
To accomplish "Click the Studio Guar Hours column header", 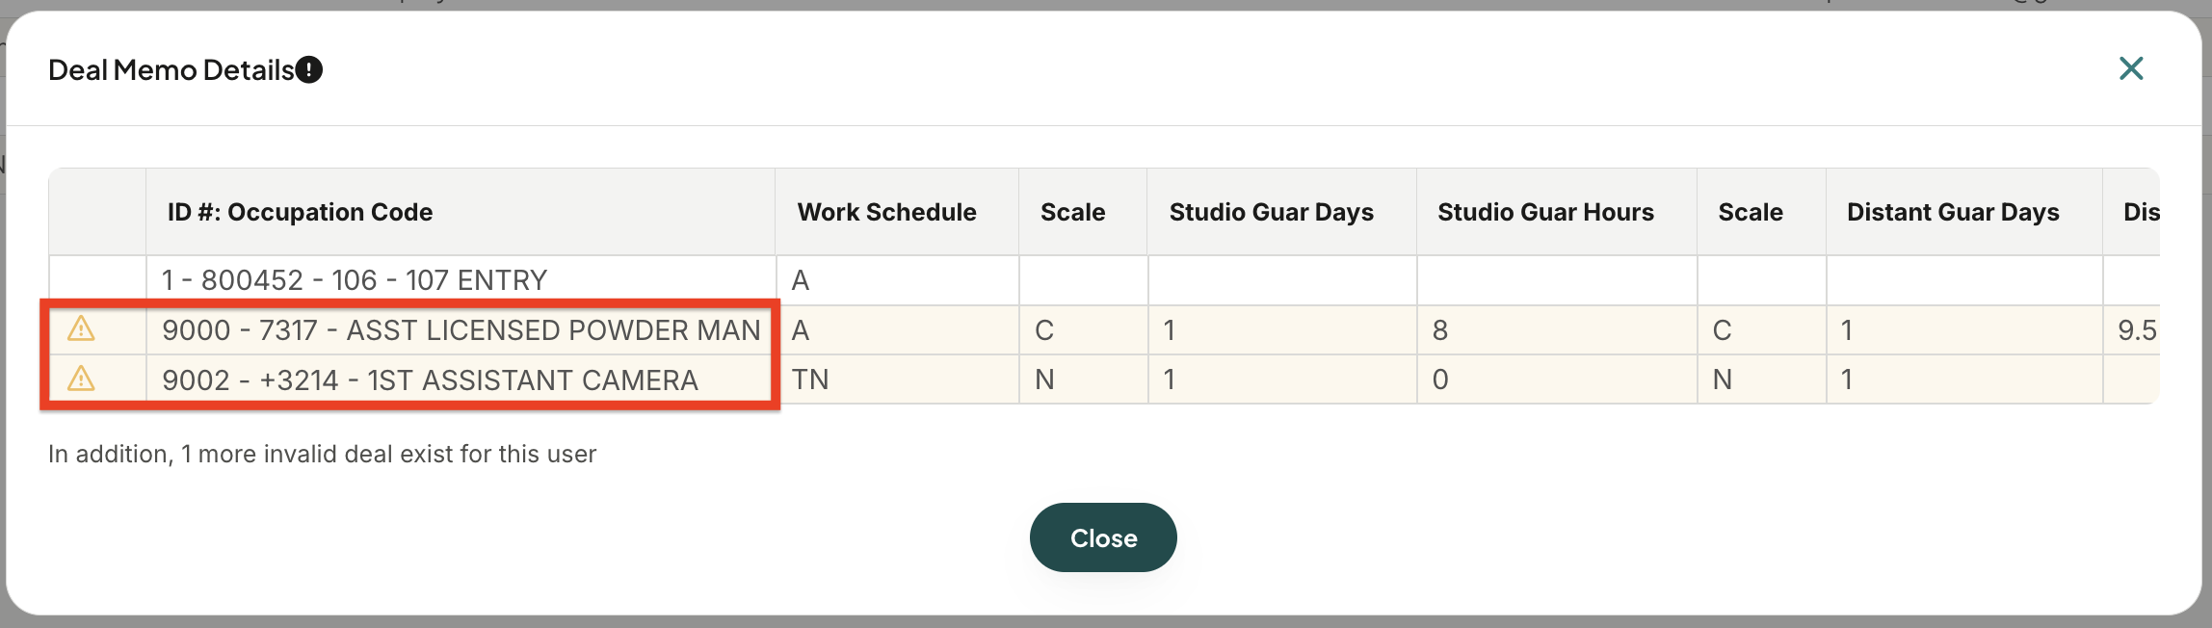I will [1545, 212].
